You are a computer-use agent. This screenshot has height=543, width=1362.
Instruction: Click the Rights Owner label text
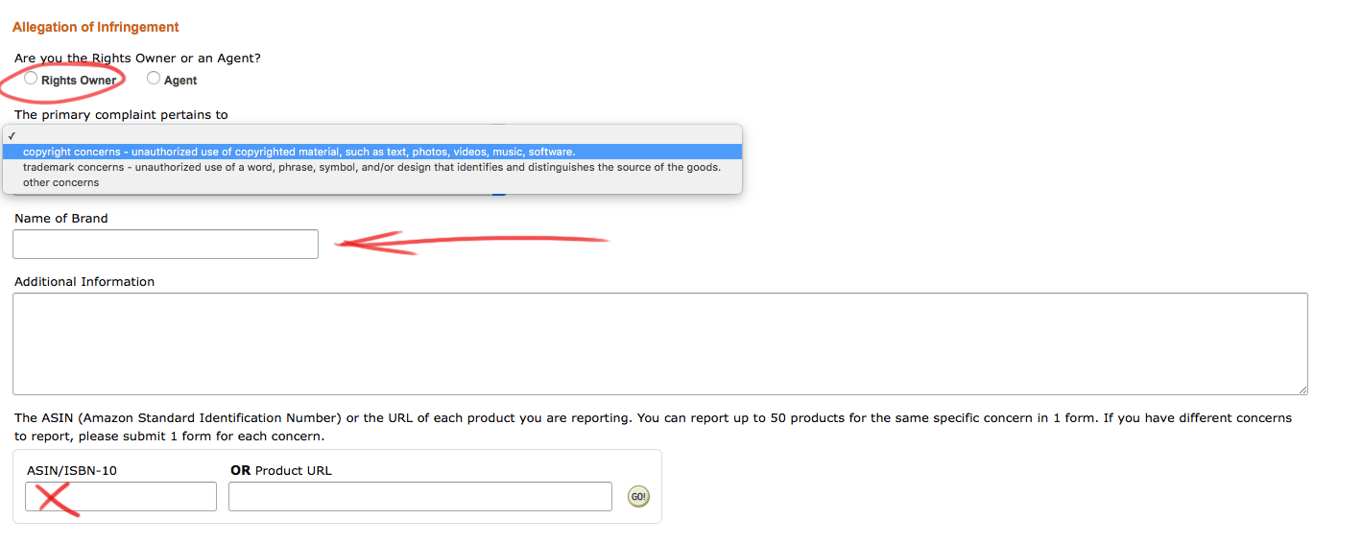[x=79, y=81]
